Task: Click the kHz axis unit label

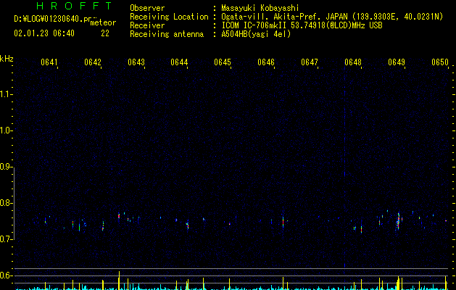Action: [x=7, y=59]
